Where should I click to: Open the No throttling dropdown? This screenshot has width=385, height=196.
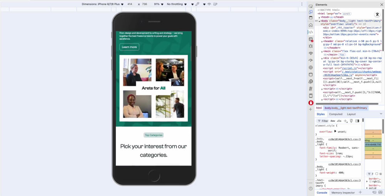(177, 4)
